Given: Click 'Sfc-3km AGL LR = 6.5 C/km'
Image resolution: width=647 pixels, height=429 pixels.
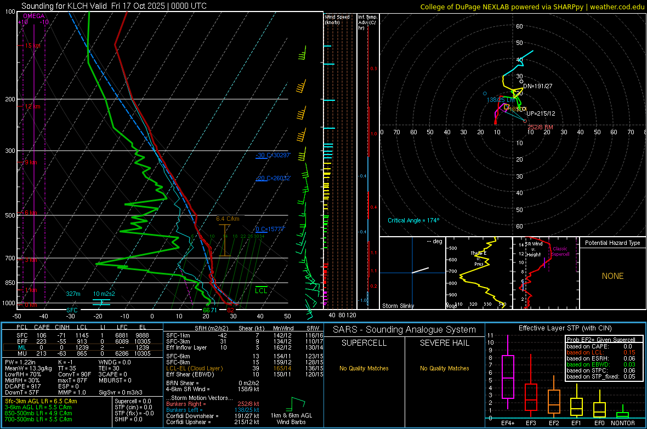Looking at the screenshot, I should 41,401.
